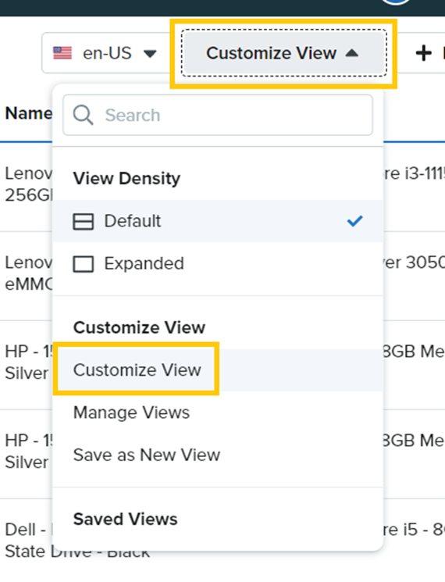
Task: Click the plus icon beside Customize View
Action: pyautogui.click(x=423, y=53)
